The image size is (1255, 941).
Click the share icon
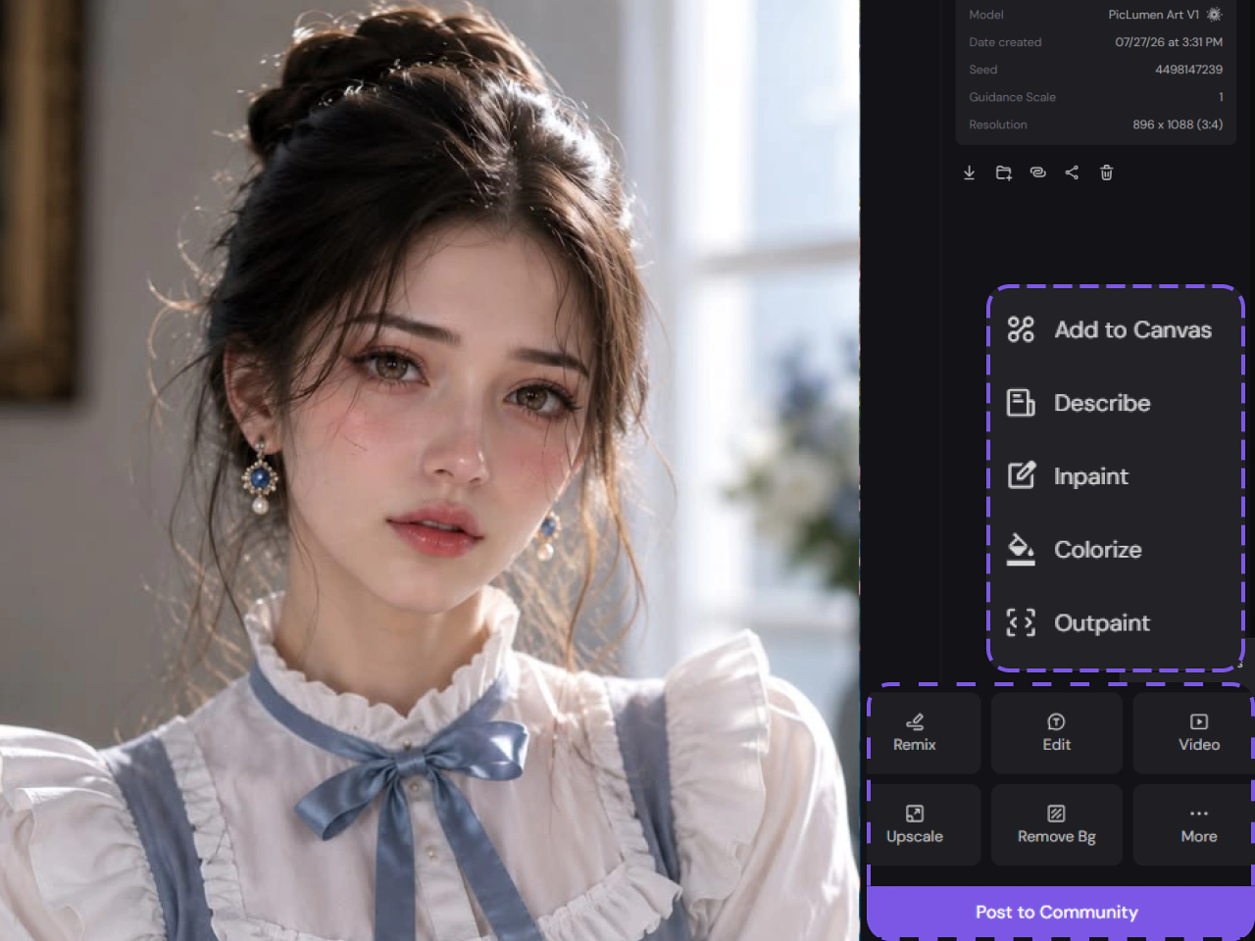(1072, 173)
